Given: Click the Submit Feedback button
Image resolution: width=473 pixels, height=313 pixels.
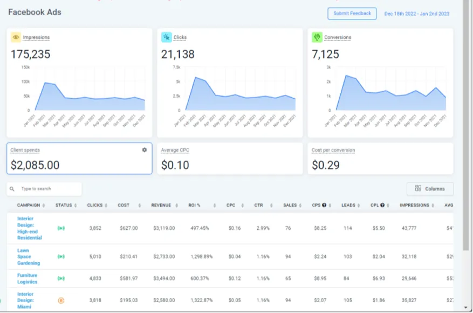Looking at the screenshot, I should tap(352, 13).
